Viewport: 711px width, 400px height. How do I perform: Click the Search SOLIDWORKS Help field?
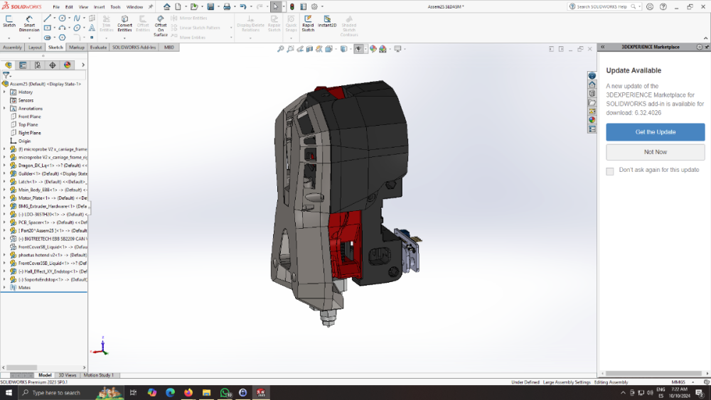(602, 7)
